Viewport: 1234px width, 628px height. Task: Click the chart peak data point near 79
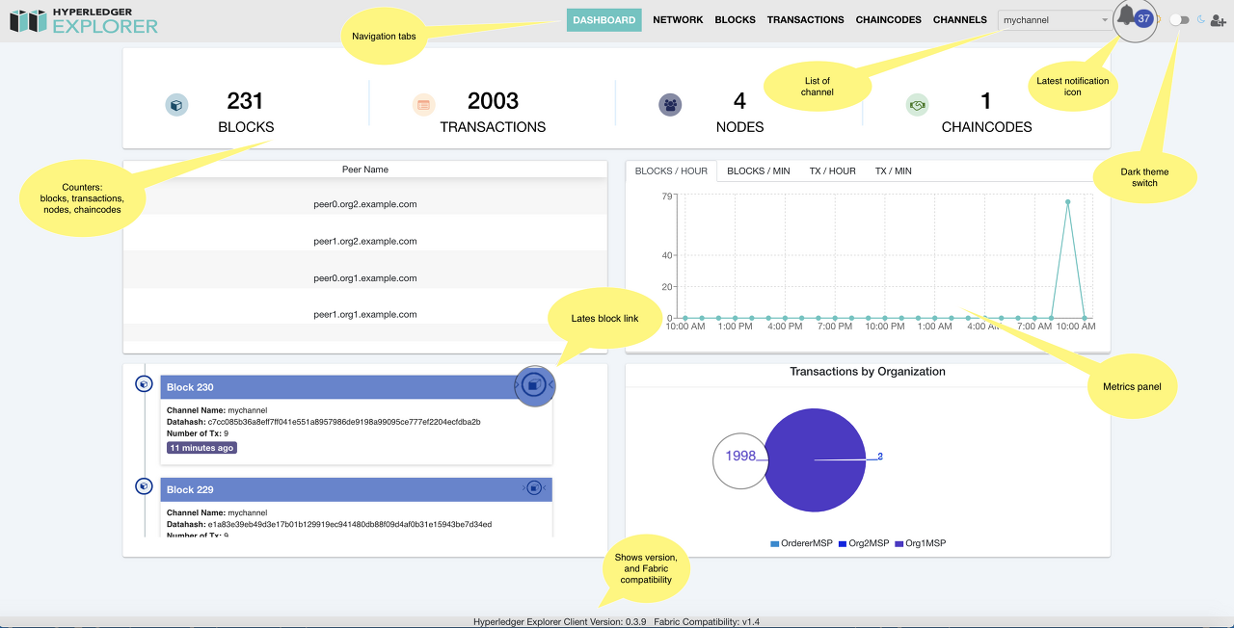click(x=1068, y=202)
